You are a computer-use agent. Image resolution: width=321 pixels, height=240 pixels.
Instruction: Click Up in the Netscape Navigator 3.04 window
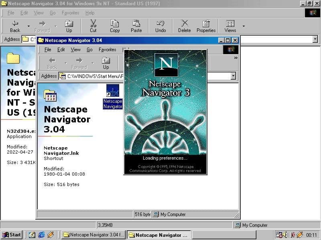[106, 63]
